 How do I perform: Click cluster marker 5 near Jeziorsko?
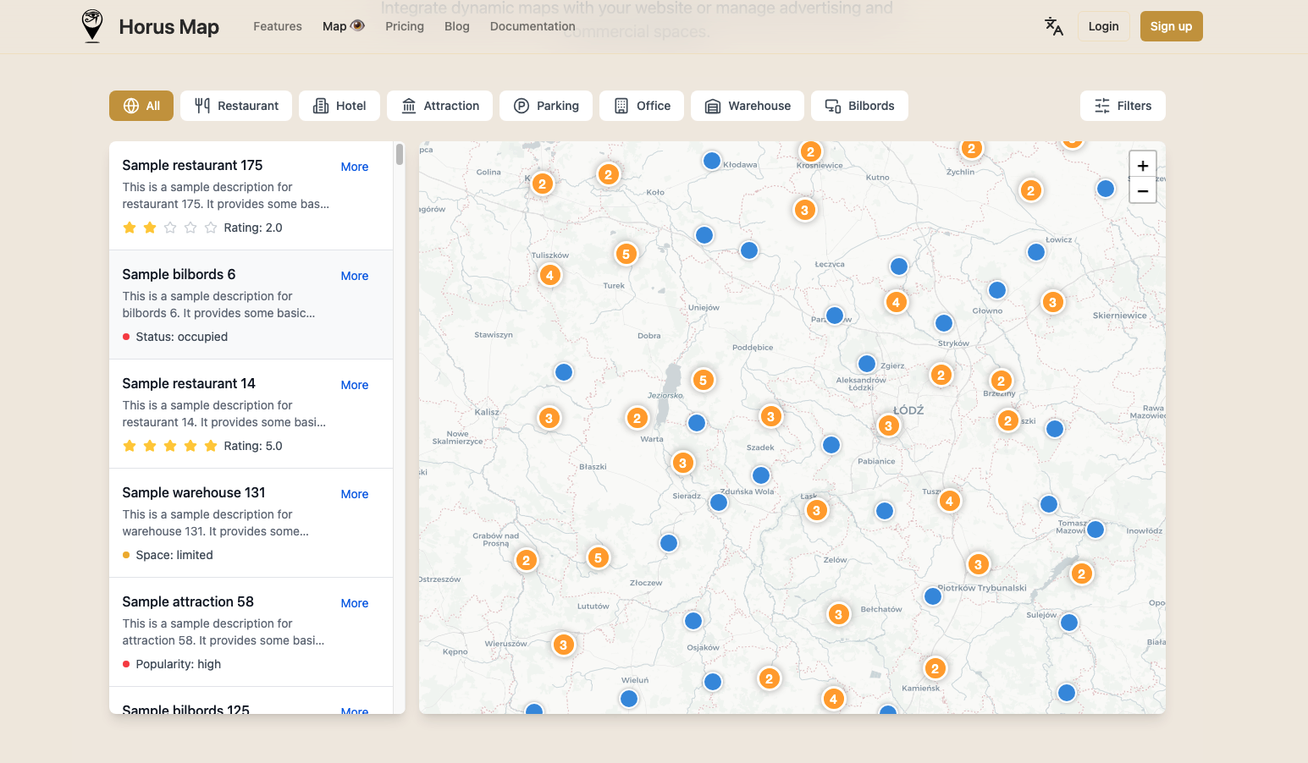(703, 380)
